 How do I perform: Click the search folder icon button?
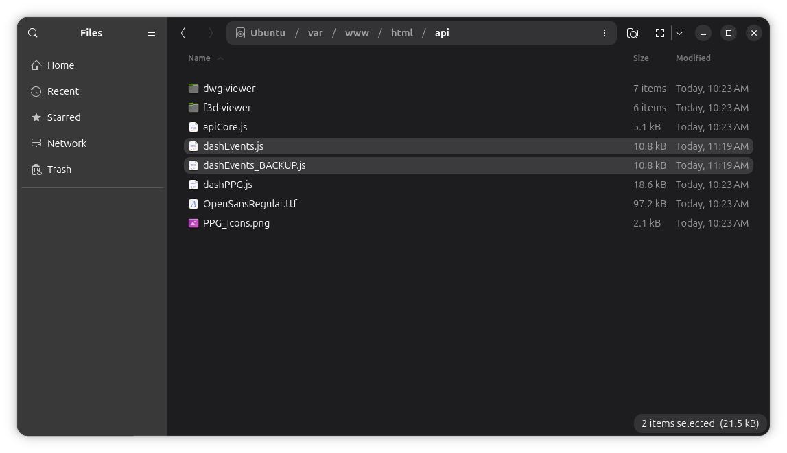[633, 33]
